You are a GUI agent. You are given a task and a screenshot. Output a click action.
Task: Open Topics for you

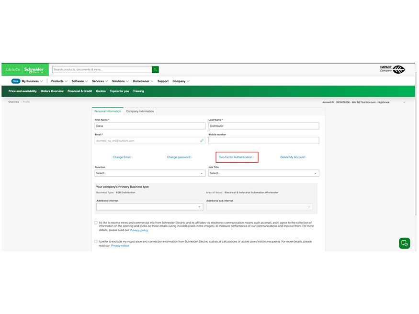(119, 91)
